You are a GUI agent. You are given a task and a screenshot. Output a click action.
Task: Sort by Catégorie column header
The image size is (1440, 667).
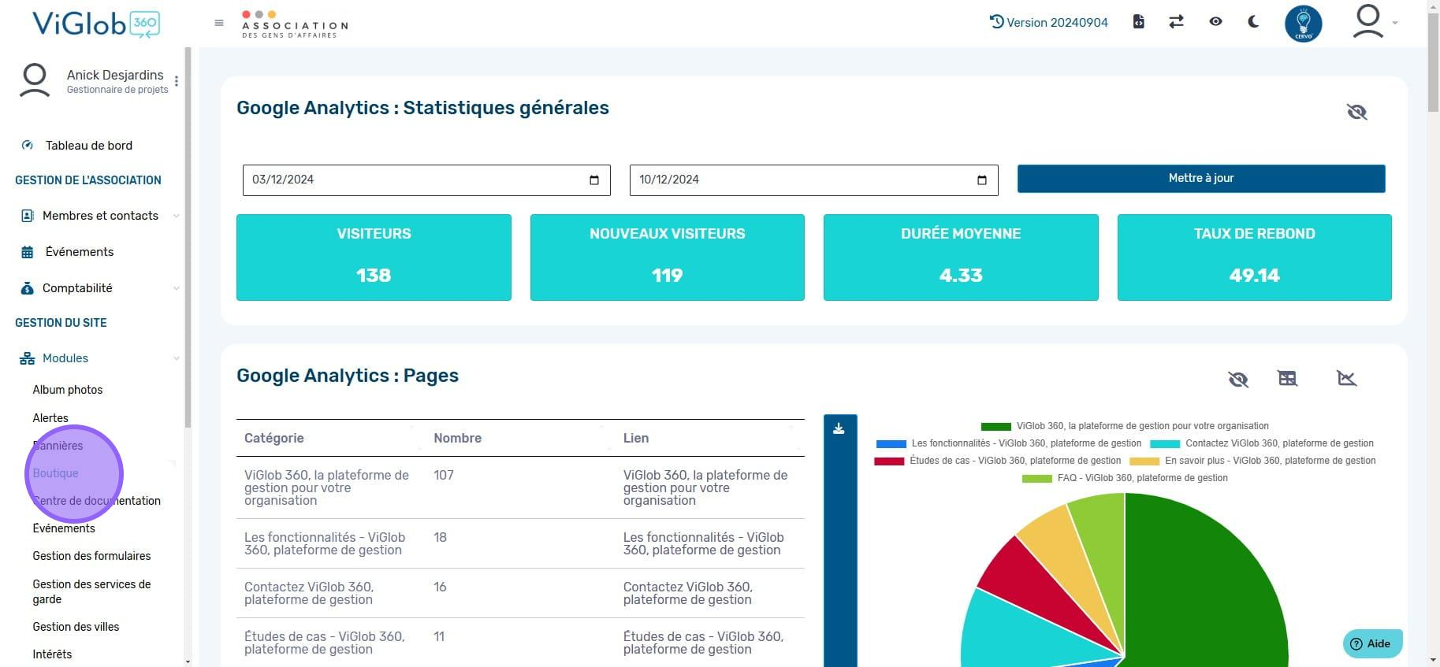tap(331, 438)
